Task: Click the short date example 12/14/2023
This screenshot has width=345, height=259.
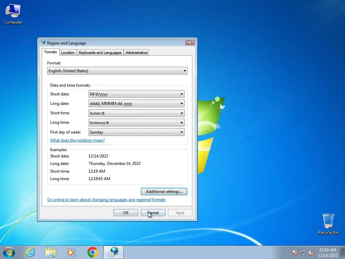Action: point(98,156)
